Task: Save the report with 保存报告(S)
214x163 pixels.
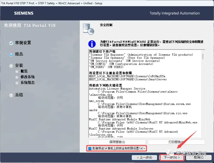Action: point(117,142)
